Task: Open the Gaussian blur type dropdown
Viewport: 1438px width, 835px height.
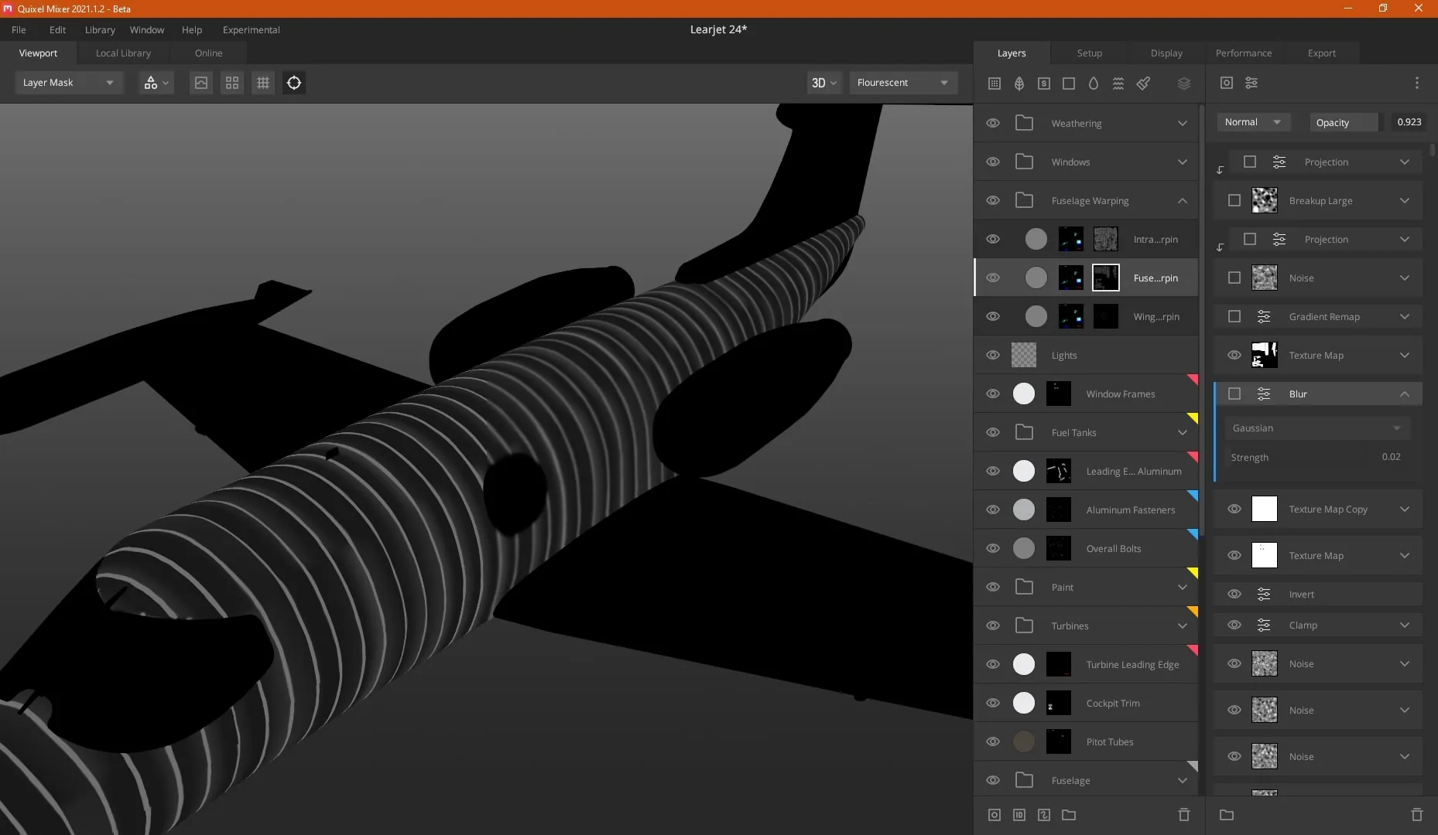Action: 1317,428
